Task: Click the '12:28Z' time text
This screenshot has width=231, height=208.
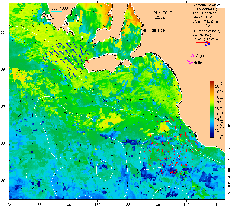Action: click(x=159, y=17)
